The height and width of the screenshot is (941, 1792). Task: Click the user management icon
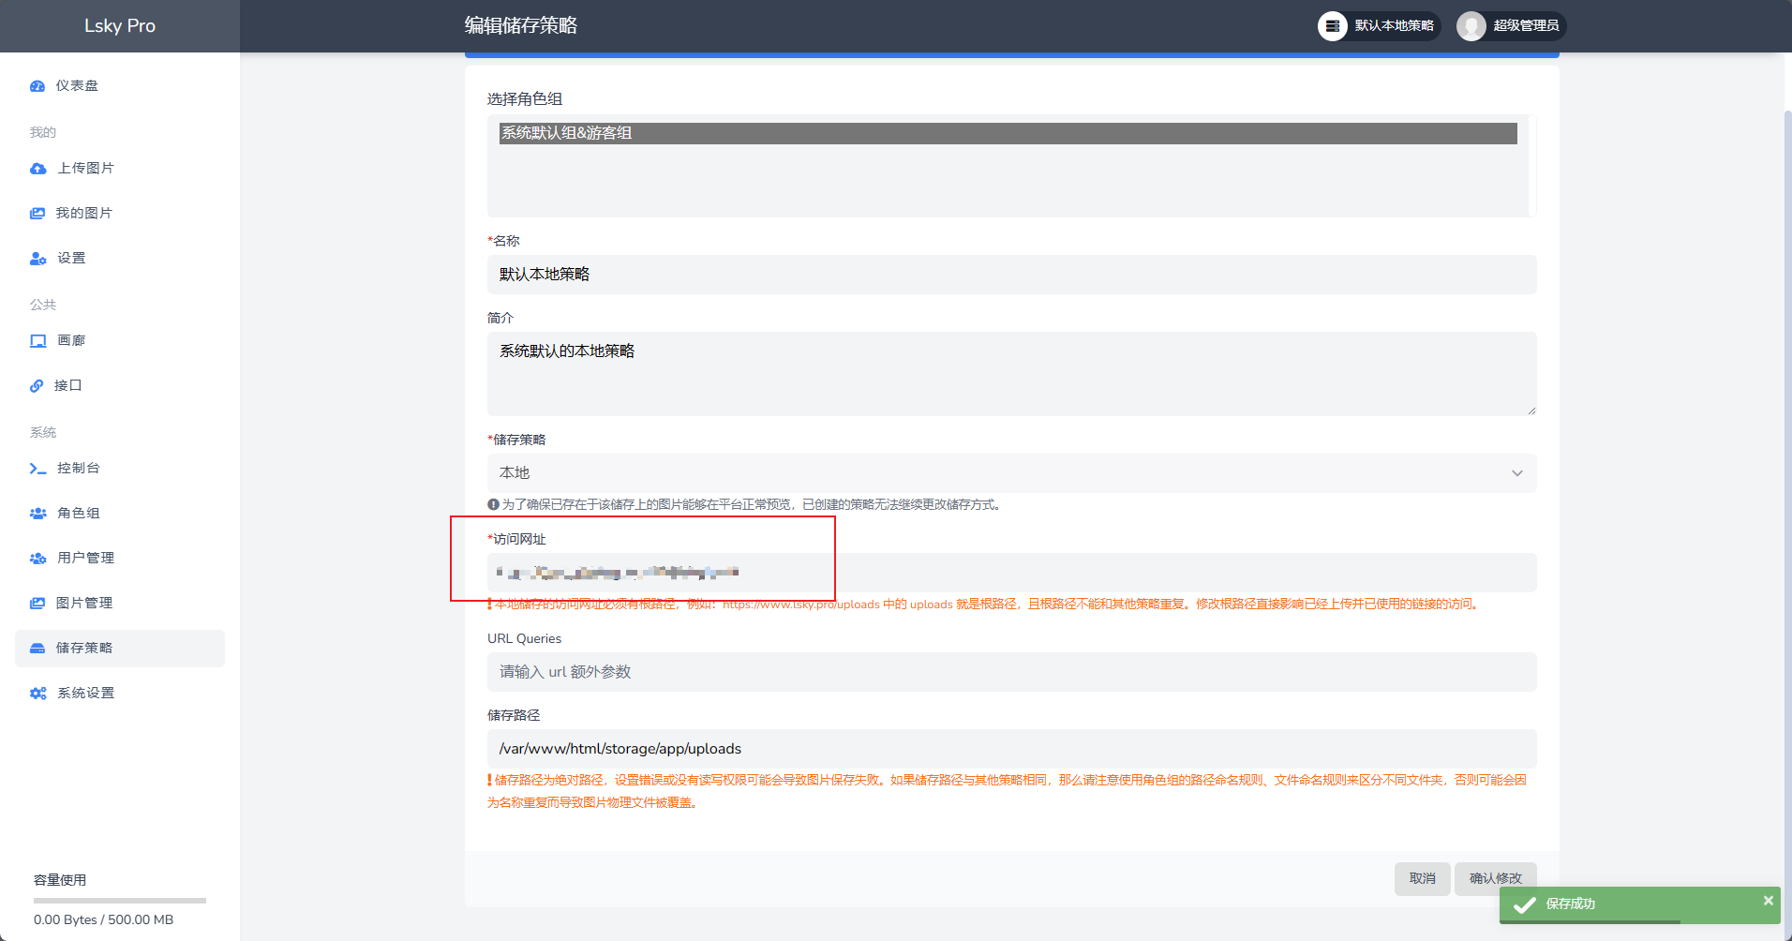coord(37,559)
